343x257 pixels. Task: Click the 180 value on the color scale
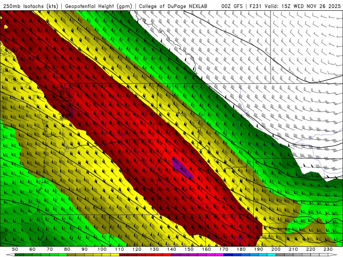pos(241,249)
